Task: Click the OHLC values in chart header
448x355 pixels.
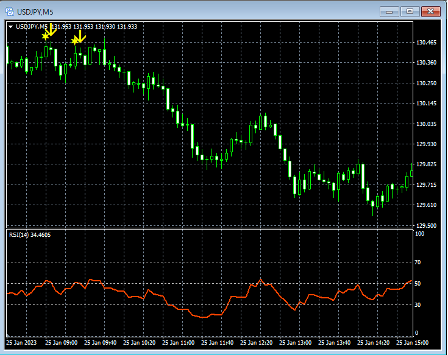Action: click(x=94, y=27)
